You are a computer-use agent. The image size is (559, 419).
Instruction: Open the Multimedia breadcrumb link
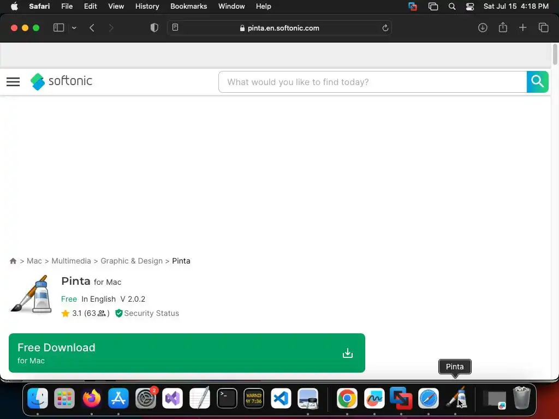[71, 261]
